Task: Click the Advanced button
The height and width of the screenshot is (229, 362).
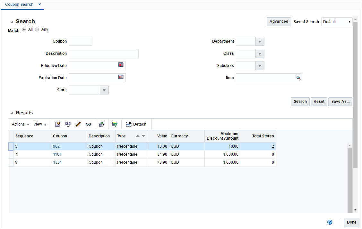Action: 279,22
